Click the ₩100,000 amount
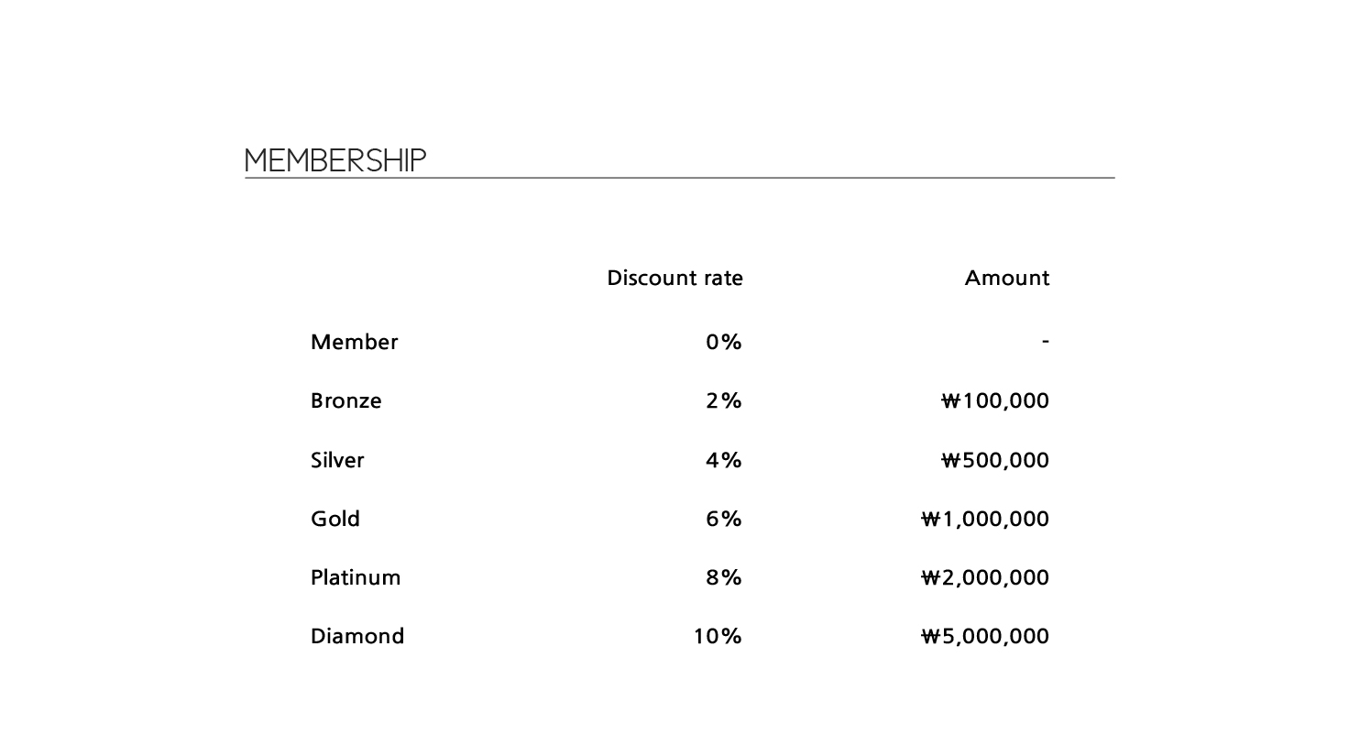1360x756 pixels. (x=995, y=400)
